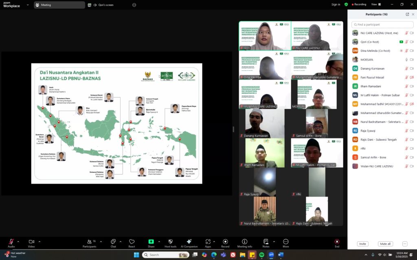This screenshot has height=260, width=417.
Task: Open the View dropdown at top right
Action: pos(375,4)
